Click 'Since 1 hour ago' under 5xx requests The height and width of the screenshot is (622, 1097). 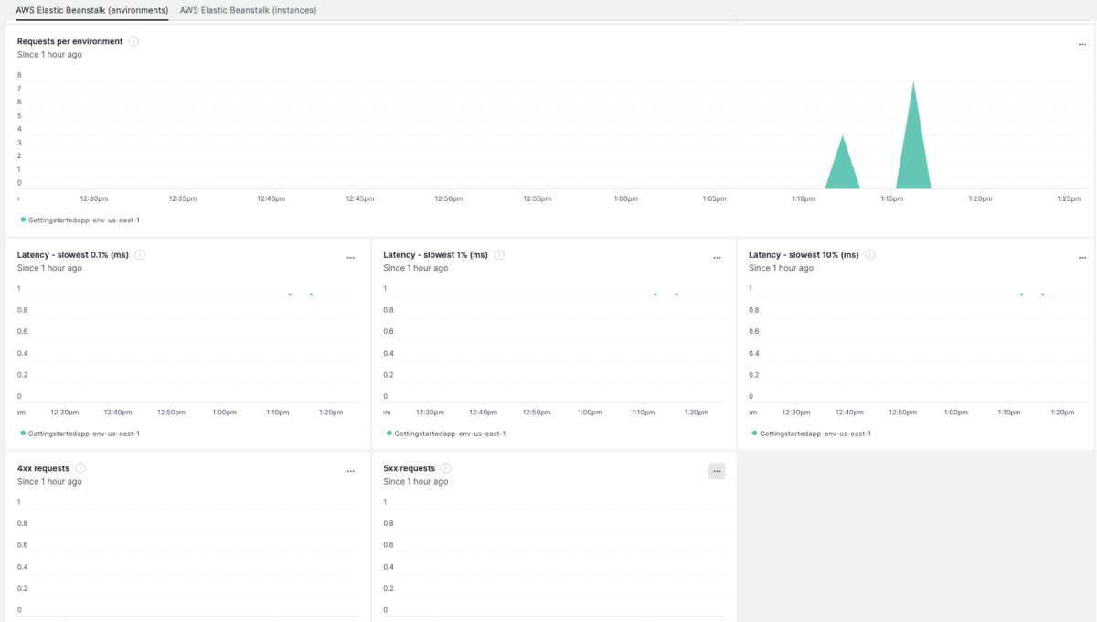(416, 482)
